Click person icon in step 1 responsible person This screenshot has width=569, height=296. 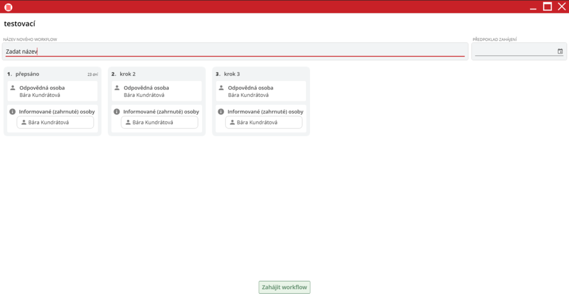(13, 88)
